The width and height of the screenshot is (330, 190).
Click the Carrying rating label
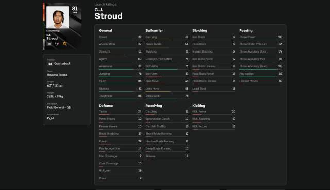[151, 37]
